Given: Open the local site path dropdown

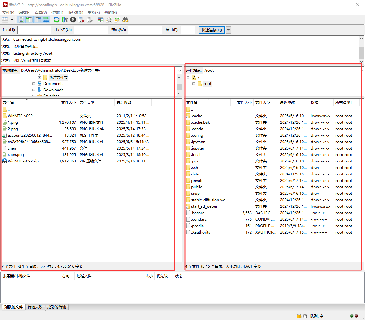Looking at the screenshot, I should pos(180,70).
